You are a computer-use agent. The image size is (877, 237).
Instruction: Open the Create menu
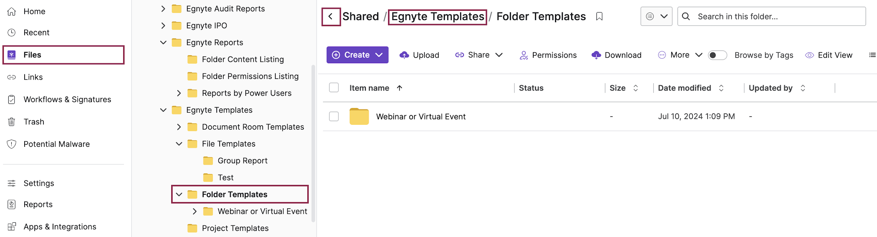click(357, 55)
